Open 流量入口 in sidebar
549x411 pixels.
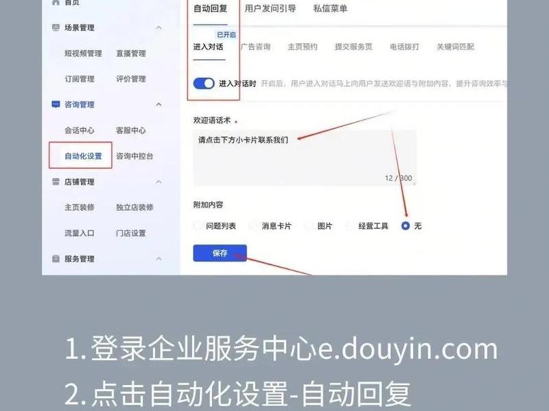pos(80,233)
